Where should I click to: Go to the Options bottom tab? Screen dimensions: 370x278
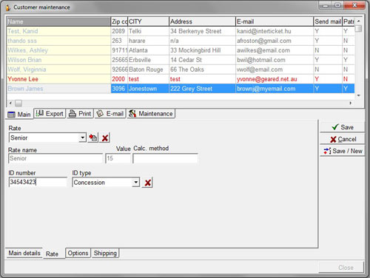tap(78, 253)
